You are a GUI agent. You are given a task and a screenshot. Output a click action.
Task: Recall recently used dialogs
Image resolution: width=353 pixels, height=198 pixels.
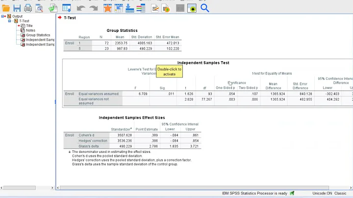coord(66,8)
